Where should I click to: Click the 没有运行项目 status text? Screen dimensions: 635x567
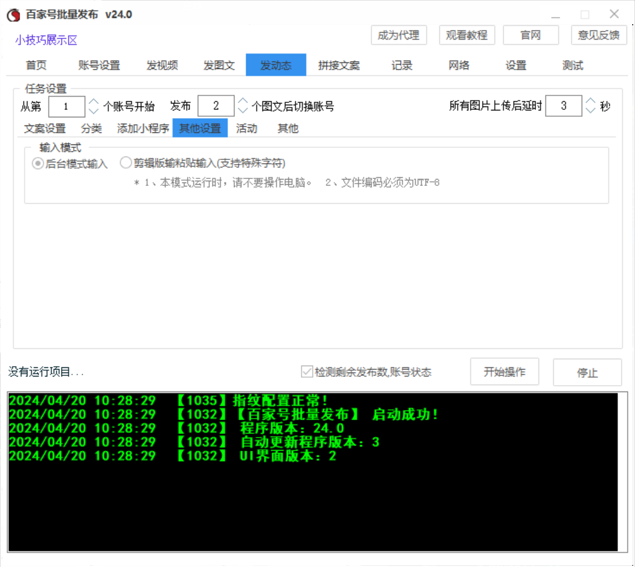click(46, 372)
